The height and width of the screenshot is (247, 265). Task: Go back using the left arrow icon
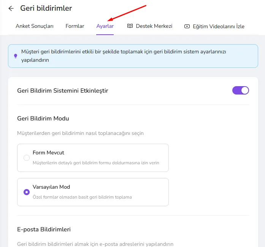point(11,8)
